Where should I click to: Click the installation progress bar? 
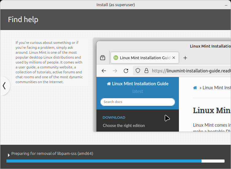click(115, 161)
